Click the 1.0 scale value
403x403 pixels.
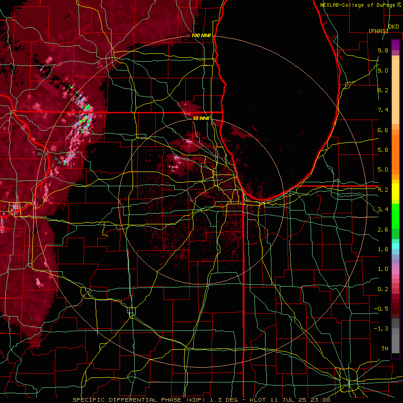(x=383, y=269)
